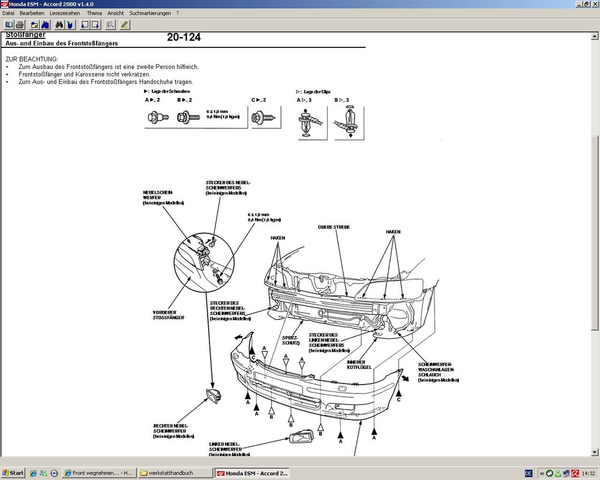600x480 pixels.
Task: Click the folder with arrow toolbar icon
Action: coord(34,25)
